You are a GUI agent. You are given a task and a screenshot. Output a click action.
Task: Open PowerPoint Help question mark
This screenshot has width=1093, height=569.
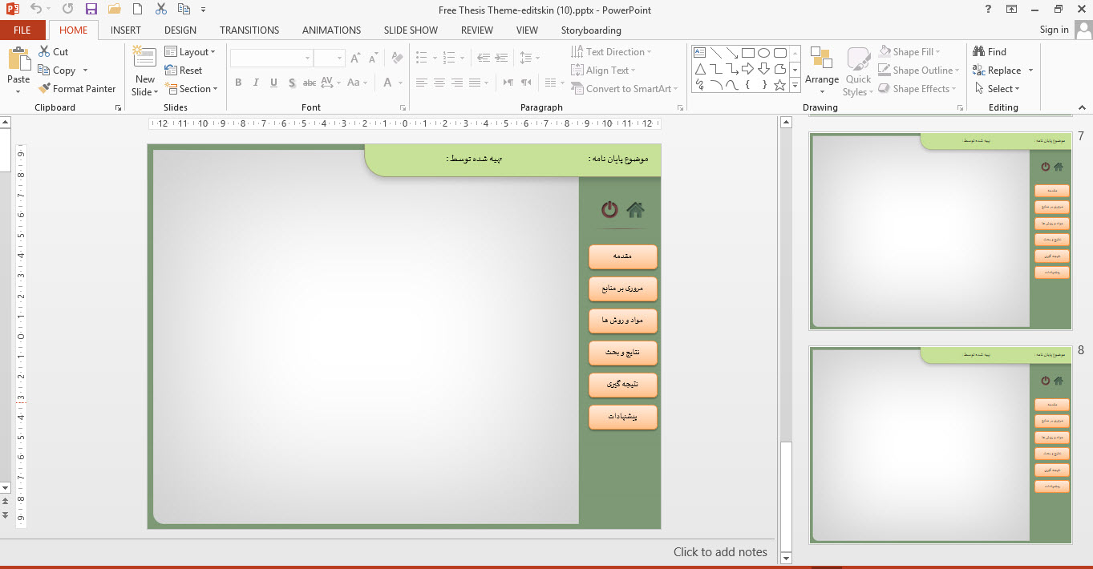(987, 9)
